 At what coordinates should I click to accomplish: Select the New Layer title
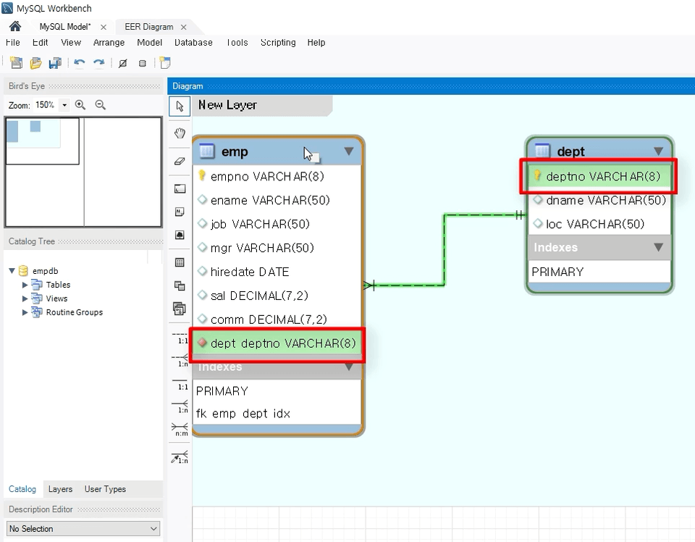click(x=227, y=105)
